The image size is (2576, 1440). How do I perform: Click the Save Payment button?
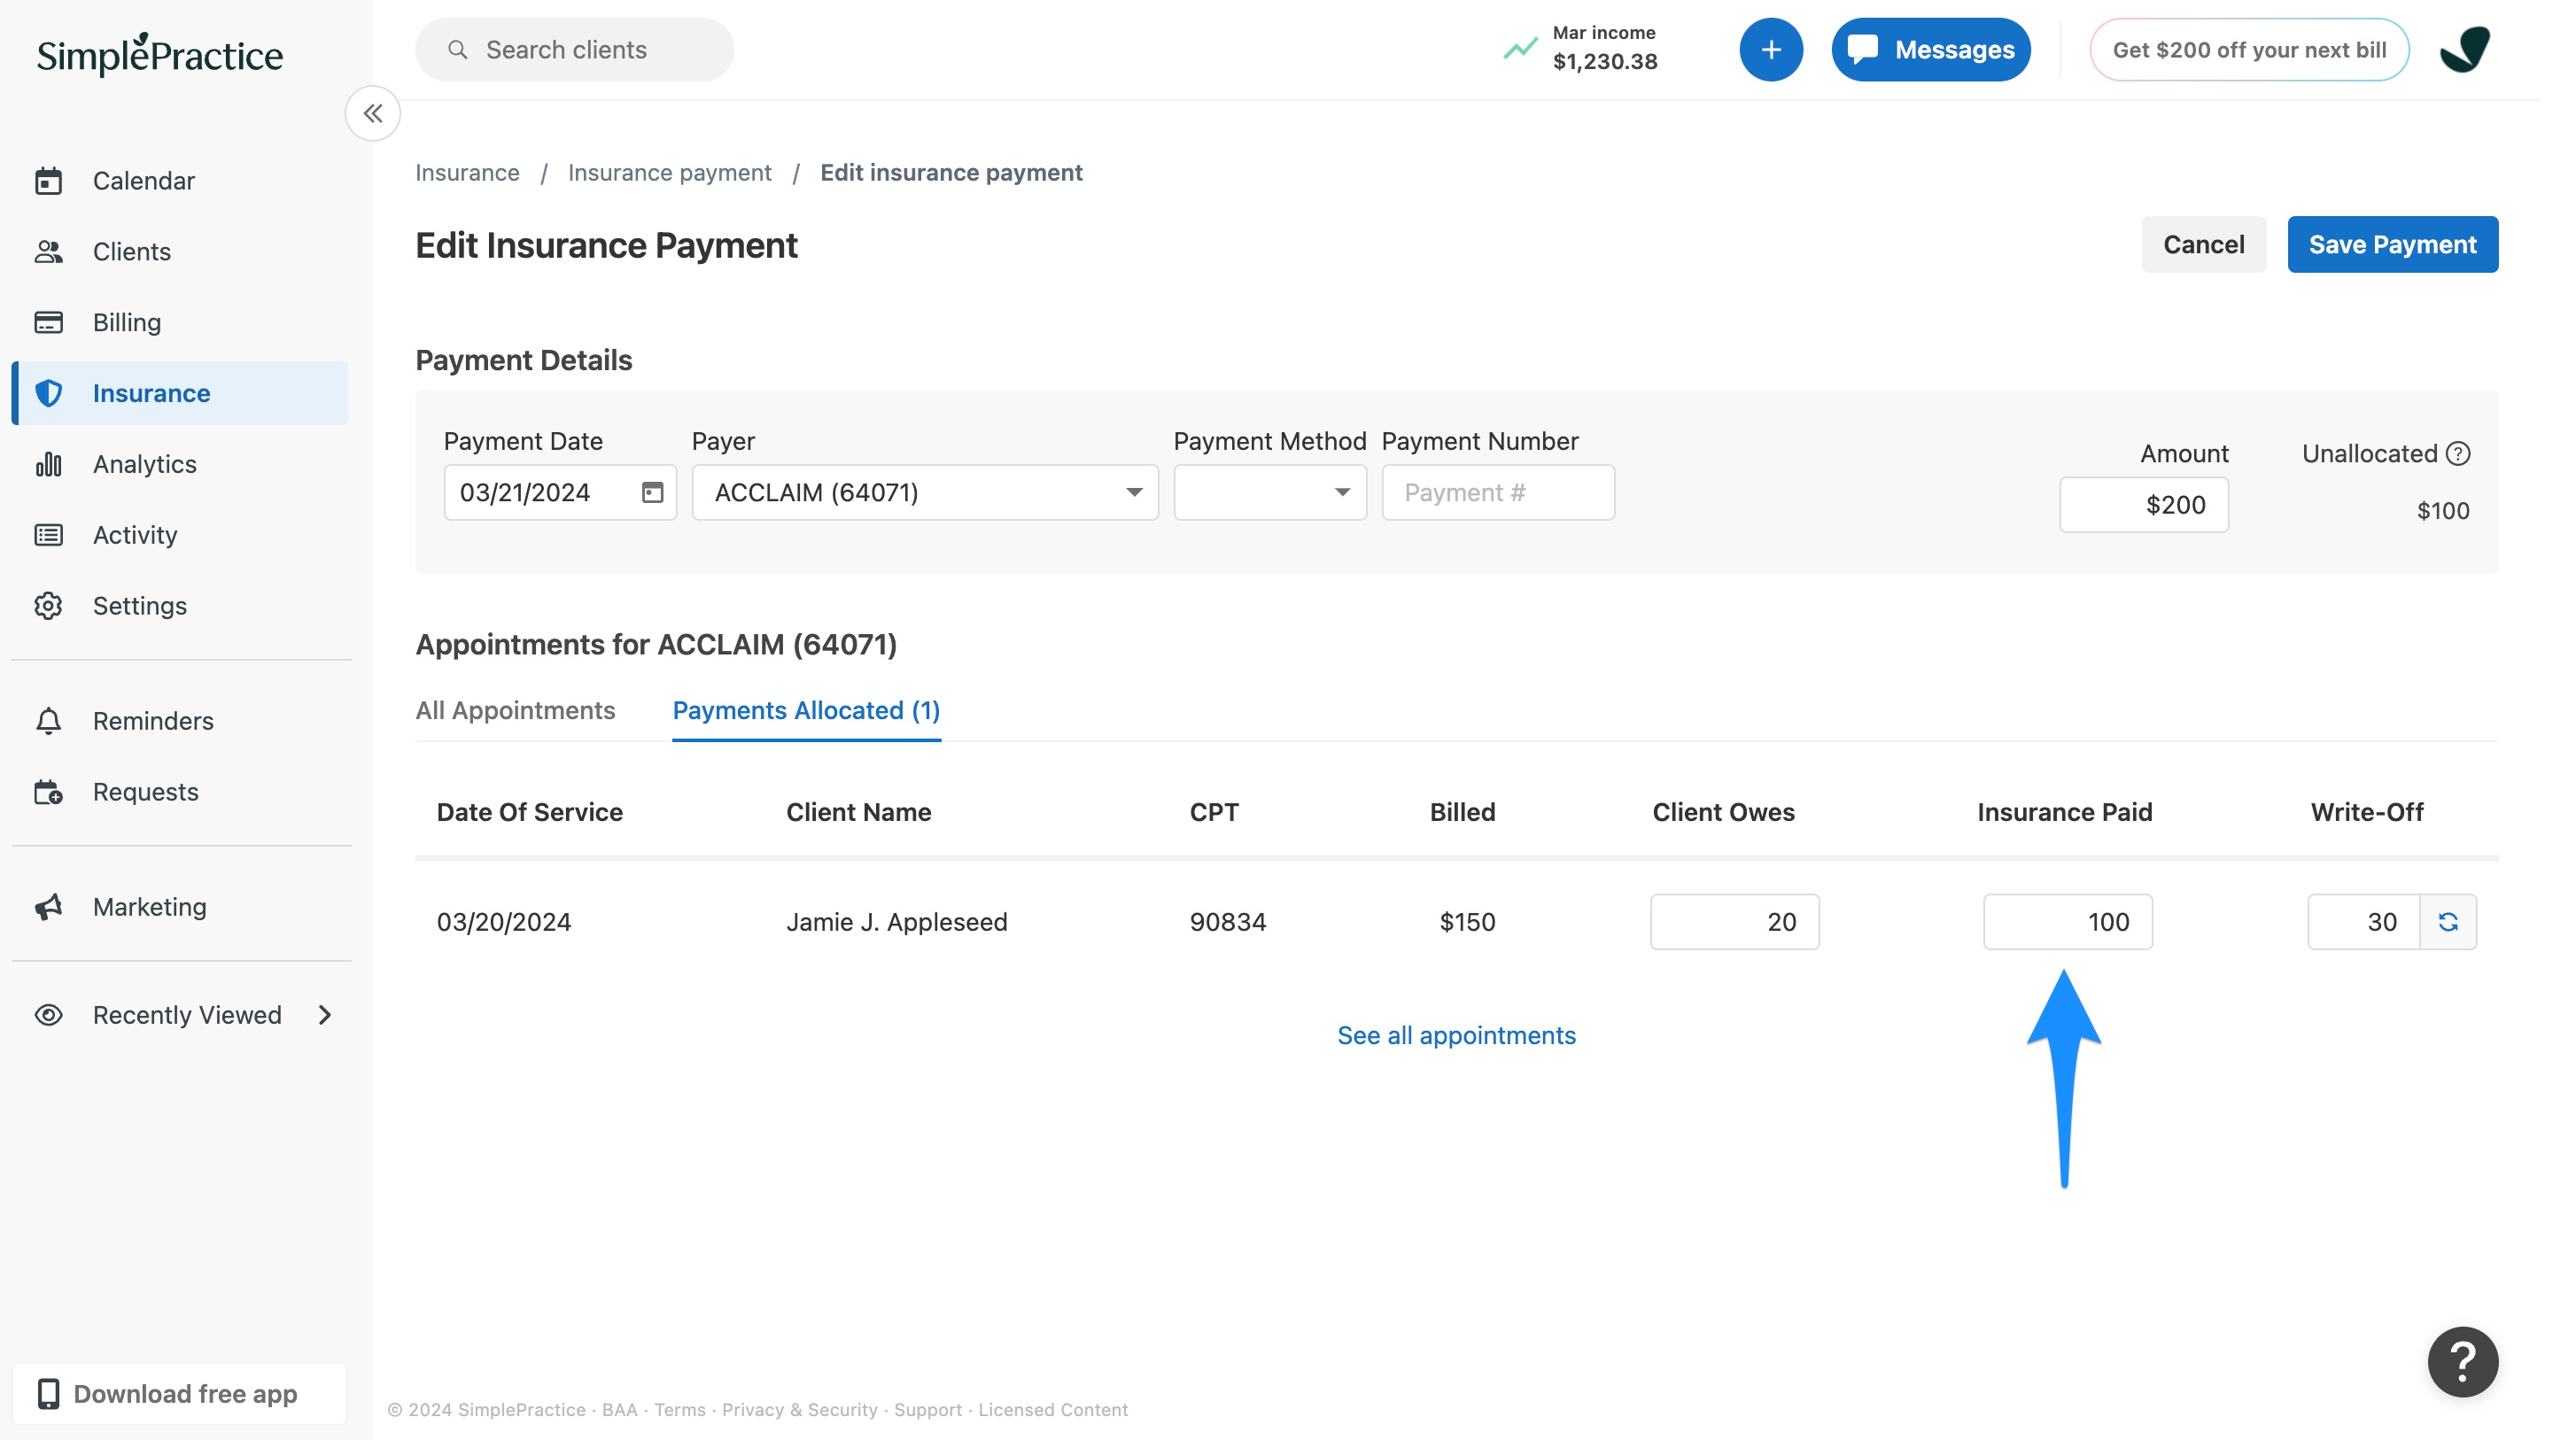tap(2392, 244)
